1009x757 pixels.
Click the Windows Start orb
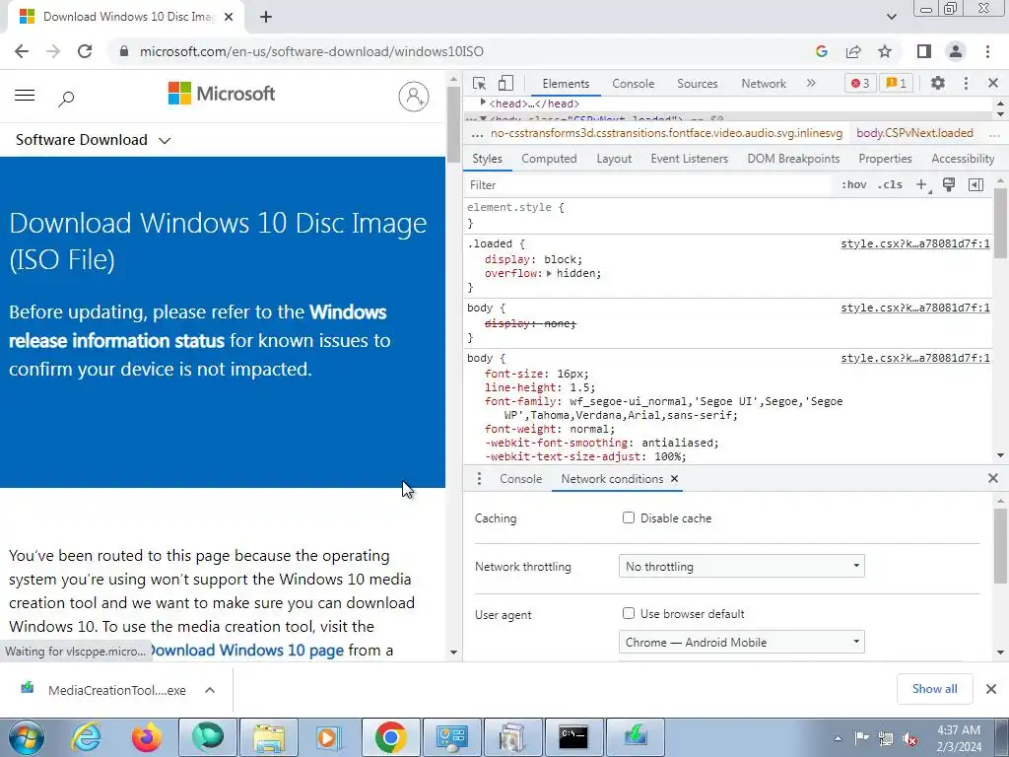tap(27, 737)
